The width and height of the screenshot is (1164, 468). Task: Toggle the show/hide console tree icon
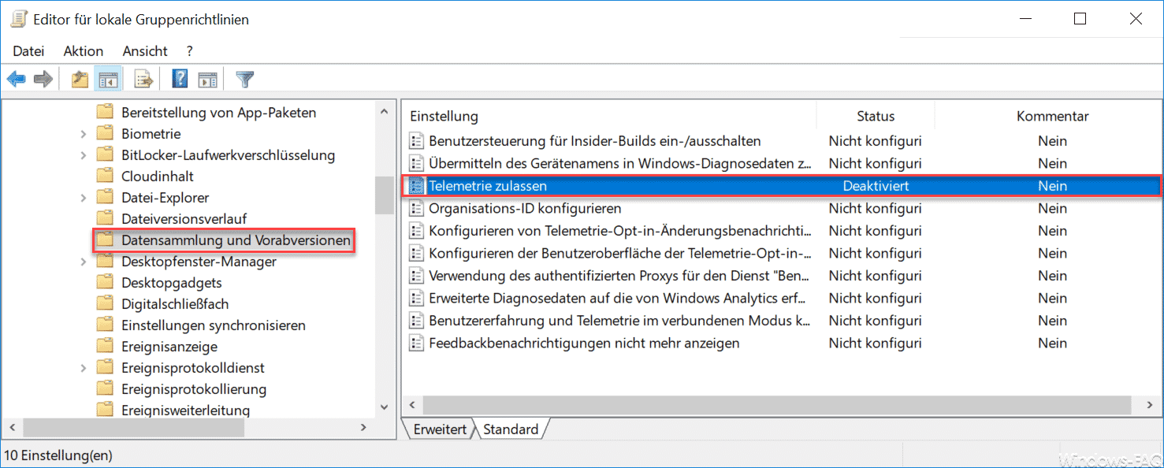click(x=107, y=80)
